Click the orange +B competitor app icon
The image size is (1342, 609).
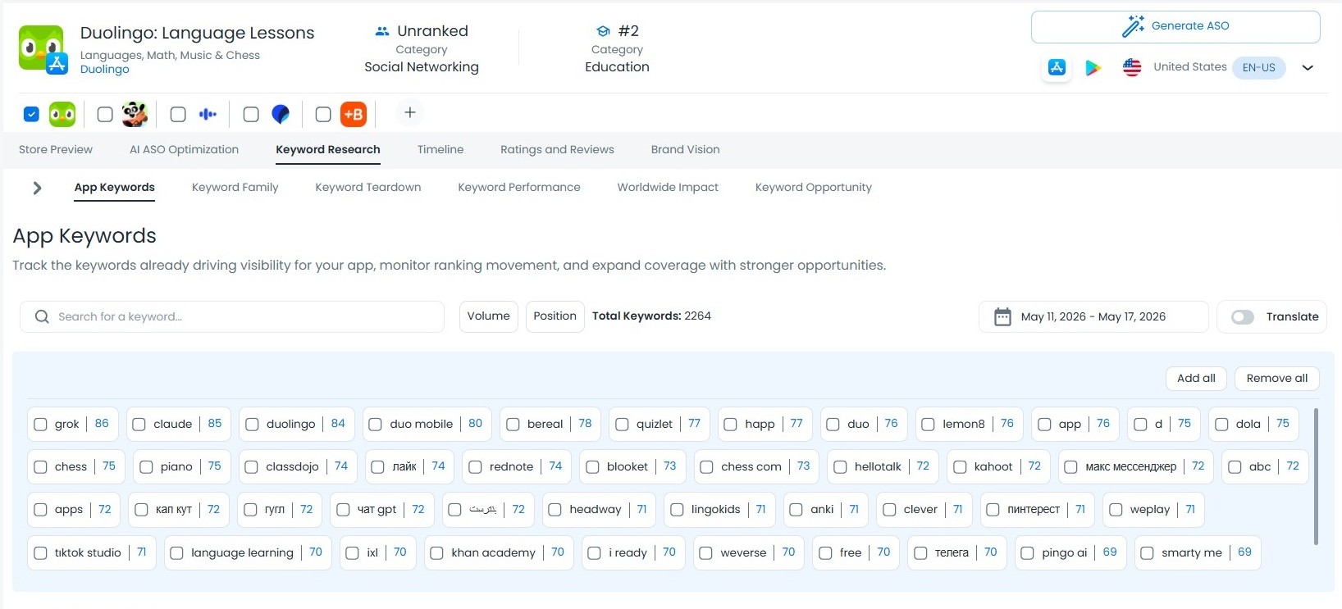(x=354, y=114)
